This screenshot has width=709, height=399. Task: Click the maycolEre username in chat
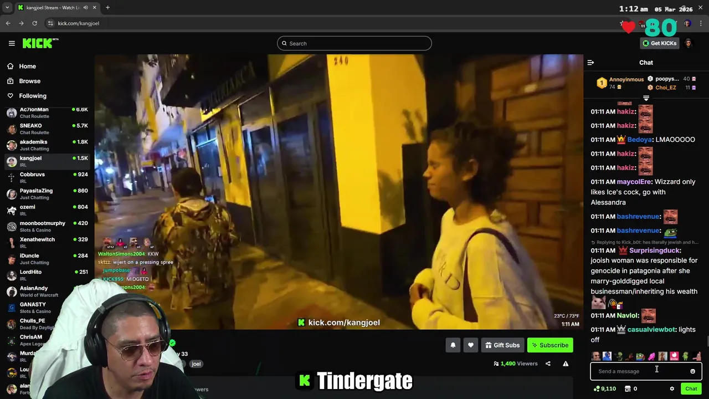click(x=634, y=182)
